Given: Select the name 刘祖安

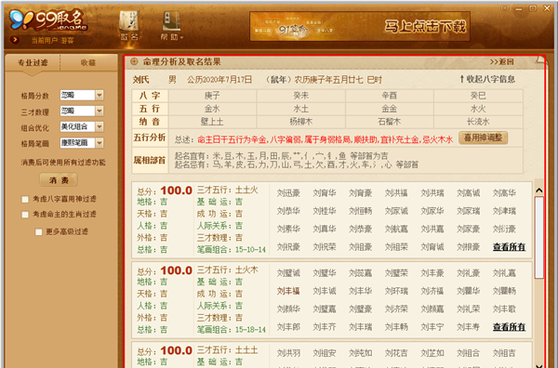Looking at the screenshot, I should click(325, 353).
